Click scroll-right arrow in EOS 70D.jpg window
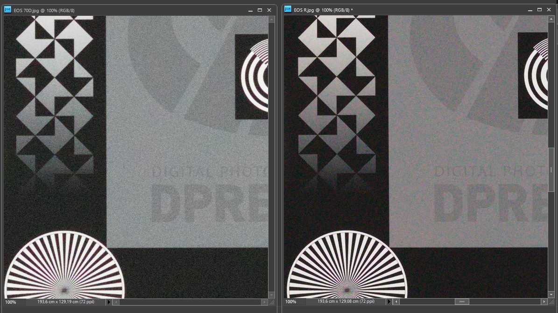This screenshot has width=558, height=313. pos(264,302)
